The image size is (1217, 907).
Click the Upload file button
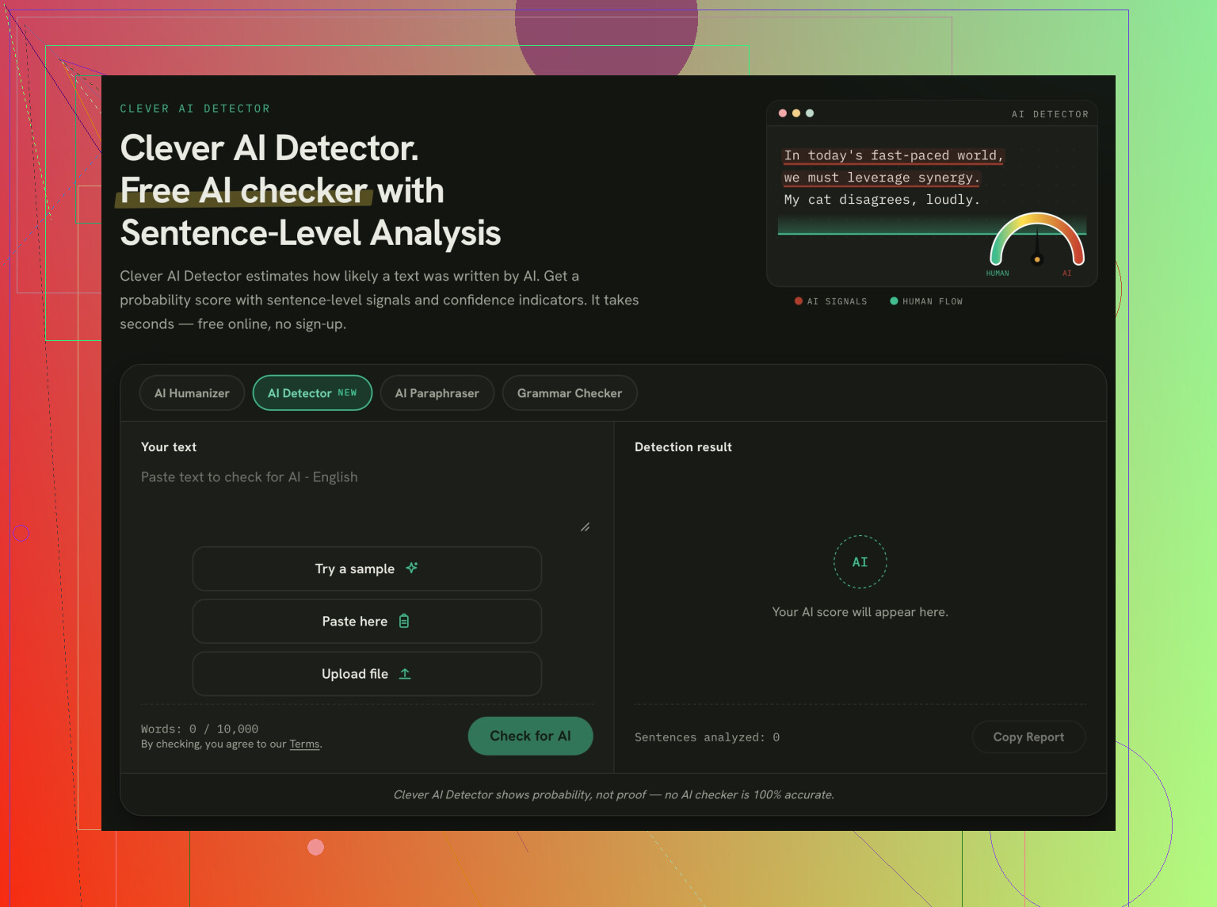(x=367, y=674)
